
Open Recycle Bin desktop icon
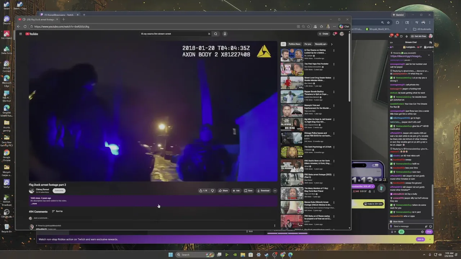coord(6,228)
